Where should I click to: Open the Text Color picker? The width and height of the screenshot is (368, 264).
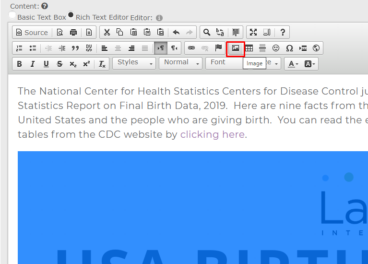293,64
